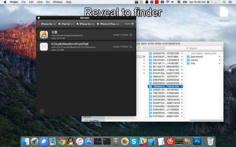The width and height of the screenshot is (236, 147).
Task: Select the iPhone 5s 8.4 simulator
Action: coord(86,24)
